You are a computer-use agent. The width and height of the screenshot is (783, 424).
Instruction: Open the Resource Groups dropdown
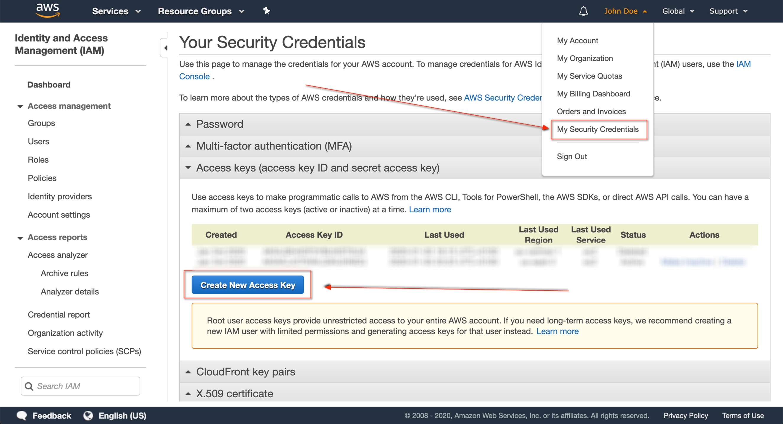click(x=201, y=11)
